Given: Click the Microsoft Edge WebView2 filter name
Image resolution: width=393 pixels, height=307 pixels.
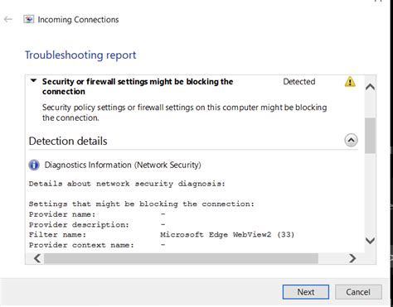Looking at the screenshot, I should tap(227, 235).
